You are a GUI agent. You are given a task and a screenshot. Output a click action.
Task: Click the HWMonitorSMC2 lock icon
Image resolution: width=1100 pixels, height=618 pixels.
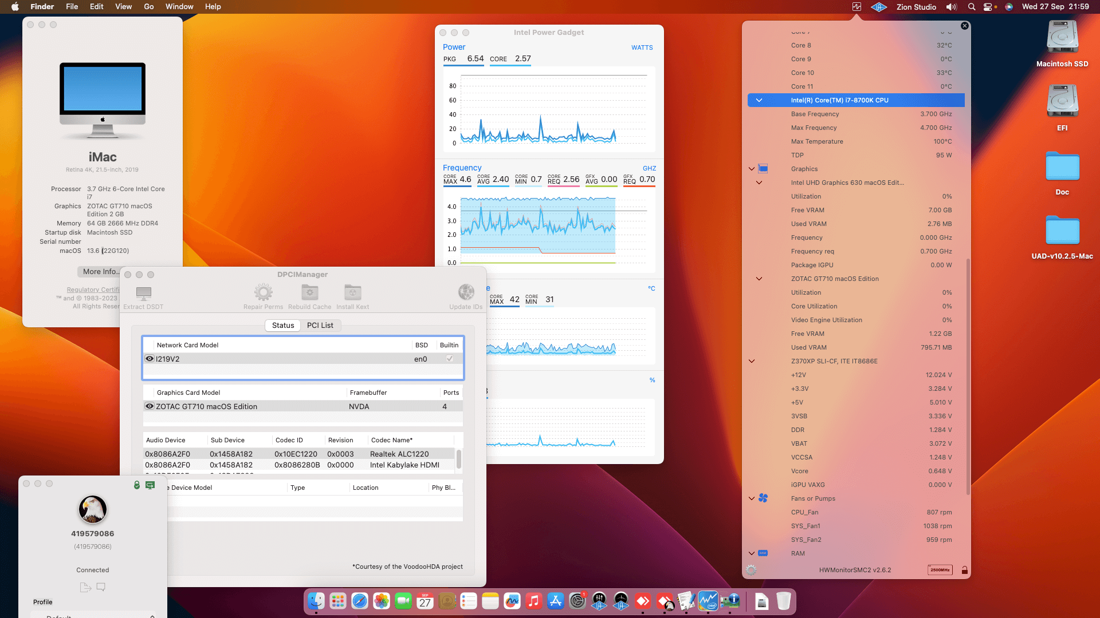point(965,570)
